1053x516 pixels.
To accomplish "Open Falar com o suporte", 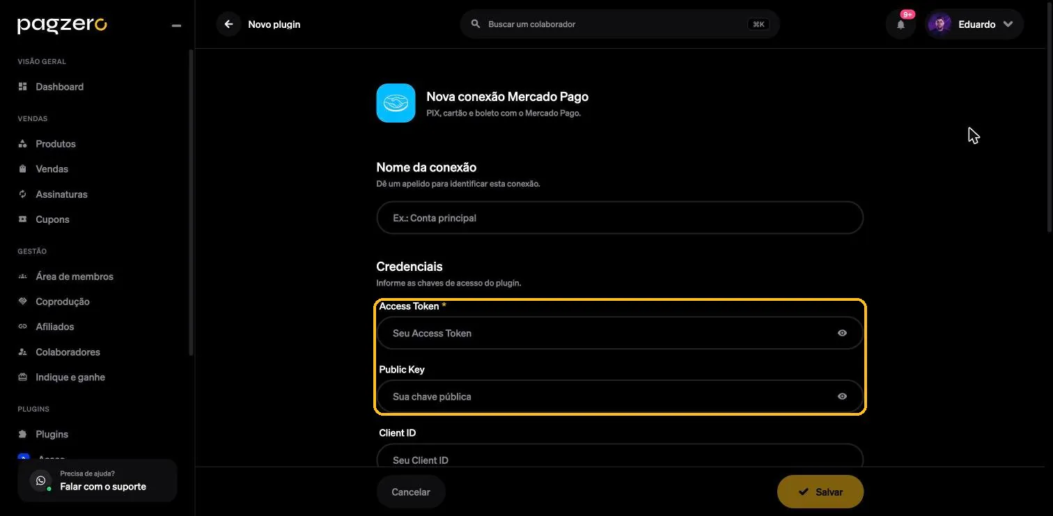I will coord(97,480).
